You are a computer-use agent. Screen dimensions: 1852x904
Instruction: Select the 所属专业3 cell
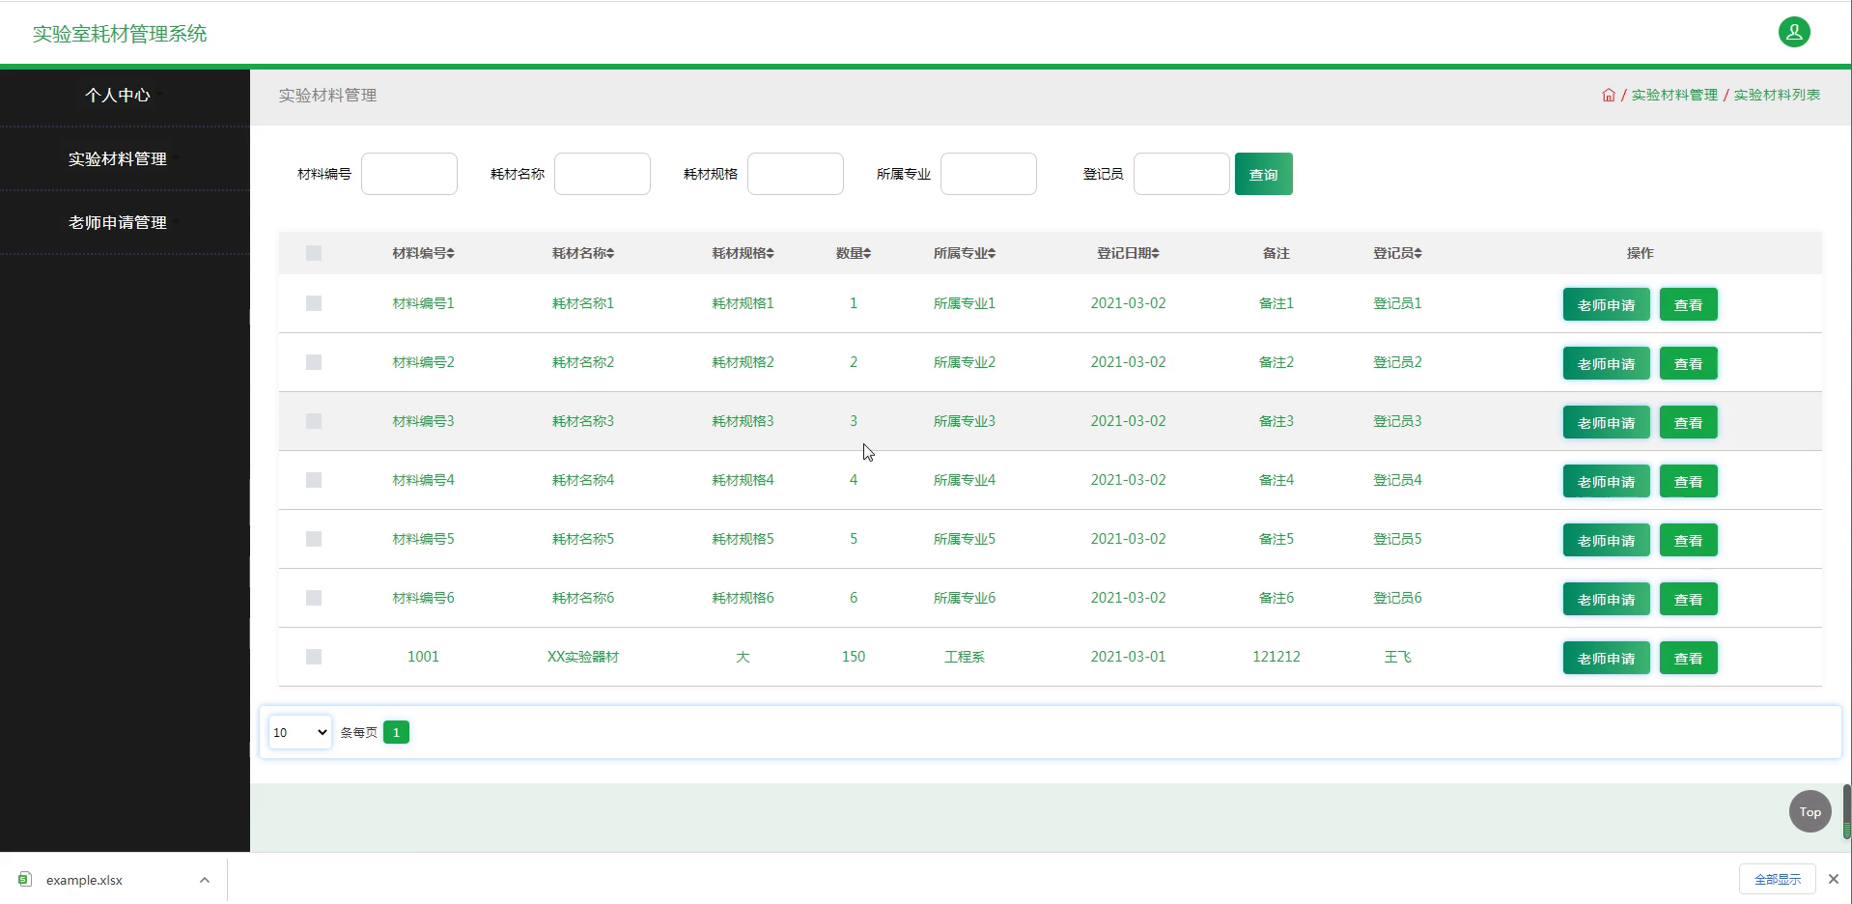[x=964, y=421]
